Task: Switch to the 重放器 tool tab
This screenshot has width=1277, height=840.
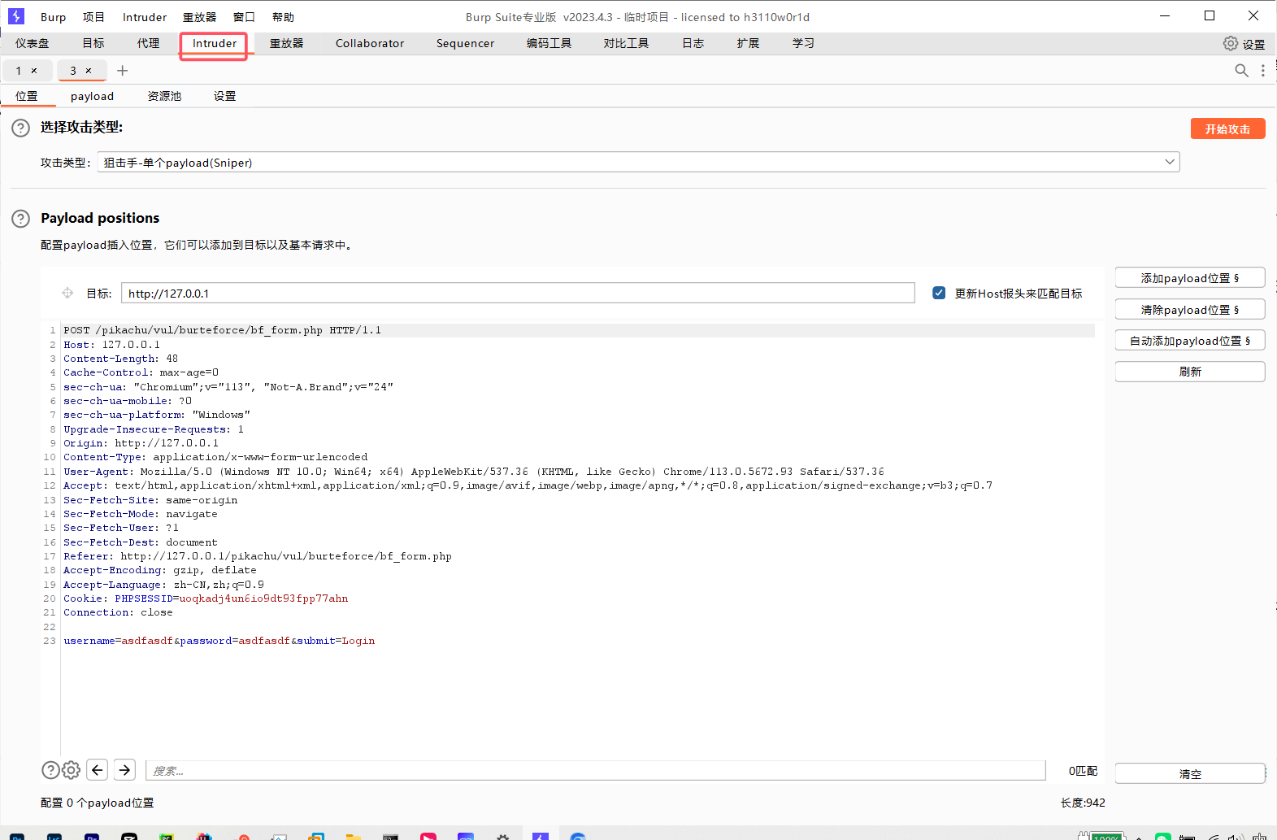Action: coord(286,43)
